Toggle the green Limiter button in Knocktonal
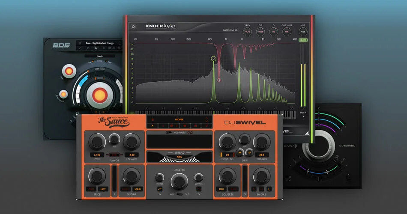This screenshot has width=407, height=214. 303,40
